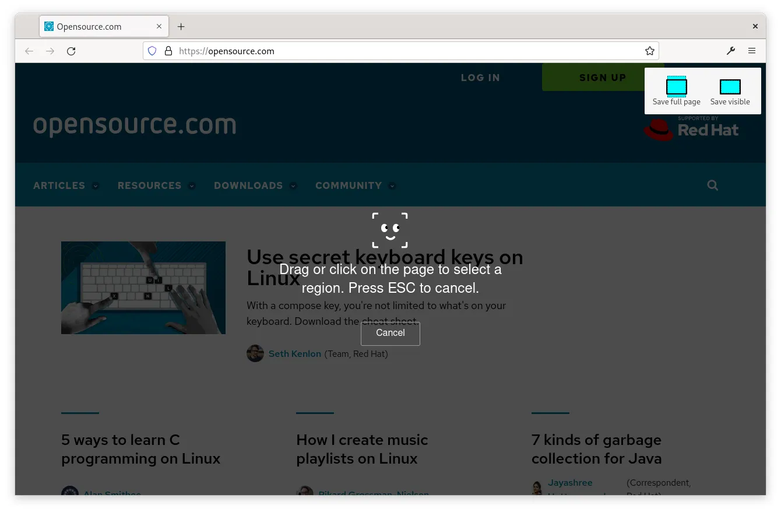781x512 pixels.
Task: Open the tracking protection shield
Action: [152, 51]
